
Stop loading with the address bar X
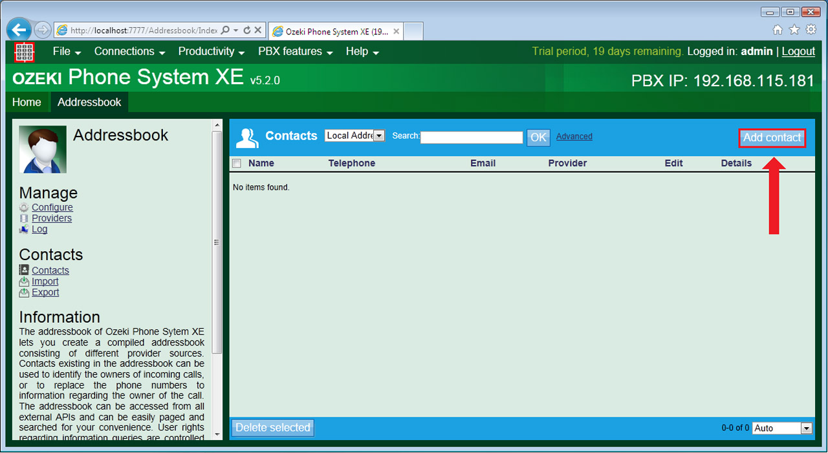258,30
